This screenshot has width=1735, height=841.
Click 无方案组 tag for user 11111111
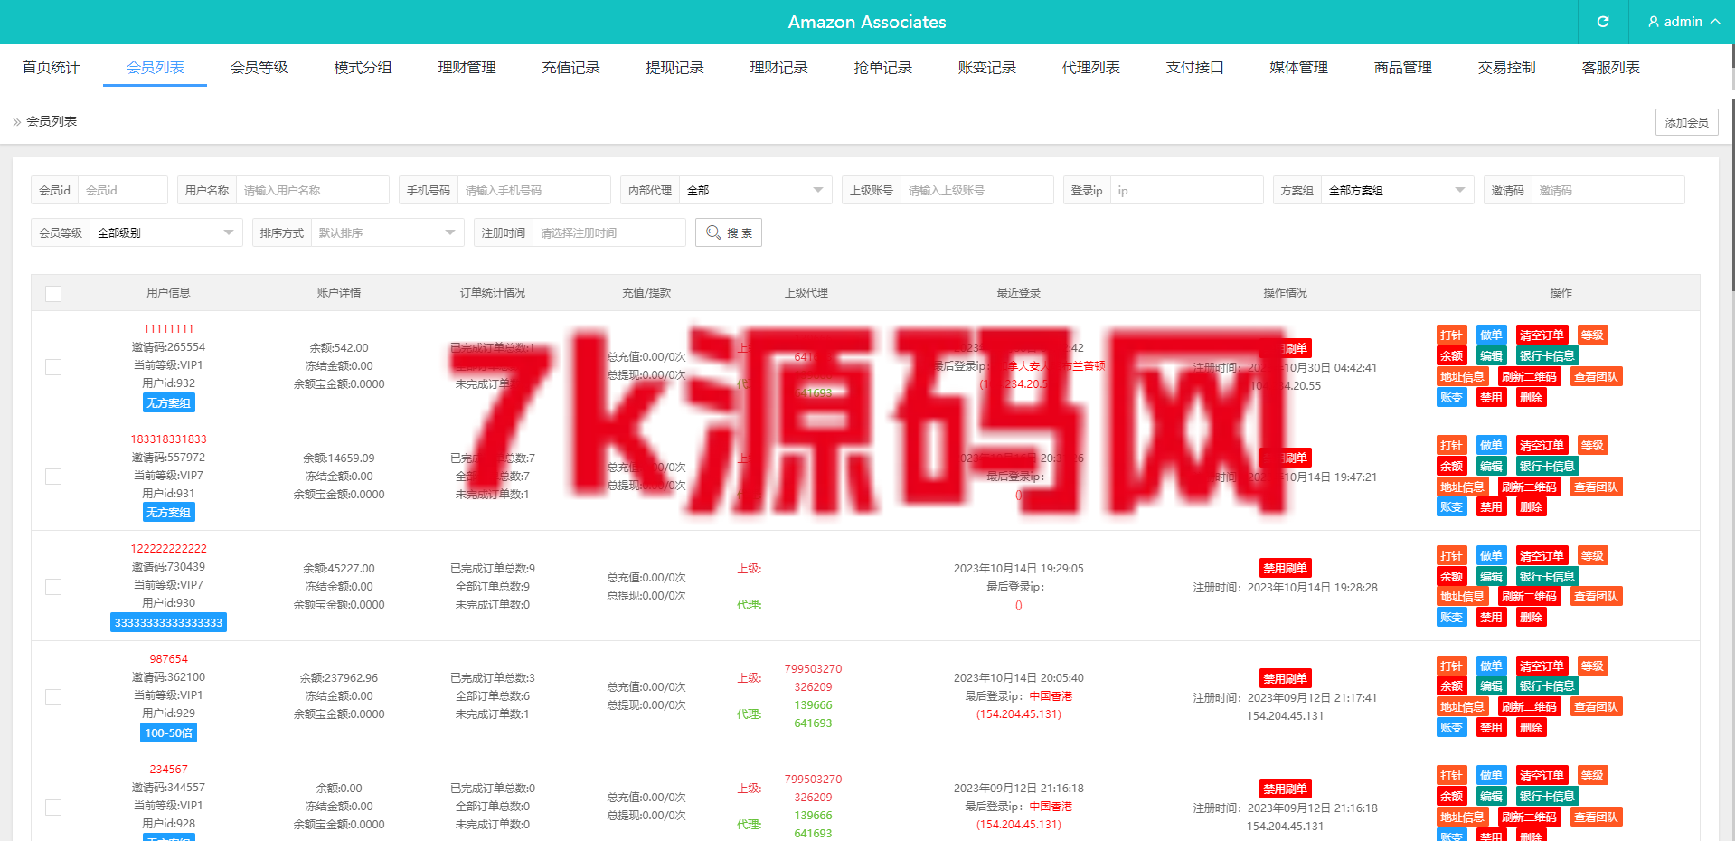click(x=169, y=402)
